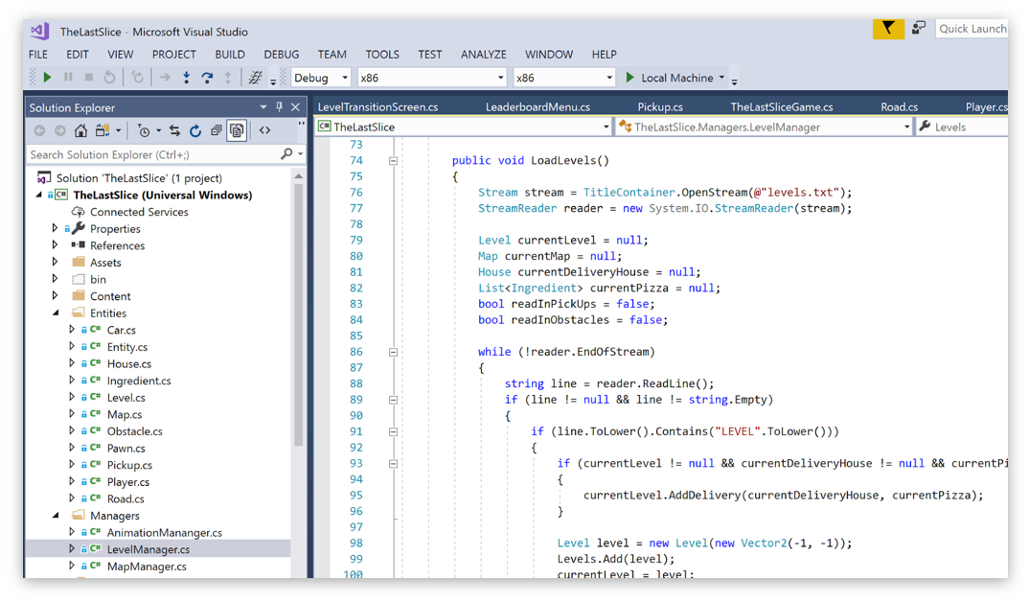Click the green Start debugging arrow
The image size is (1029, 602).
[47, 78]
